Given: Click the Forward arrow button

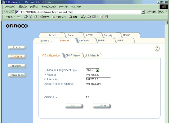Looking at the screenshot, I should point(19,17).
